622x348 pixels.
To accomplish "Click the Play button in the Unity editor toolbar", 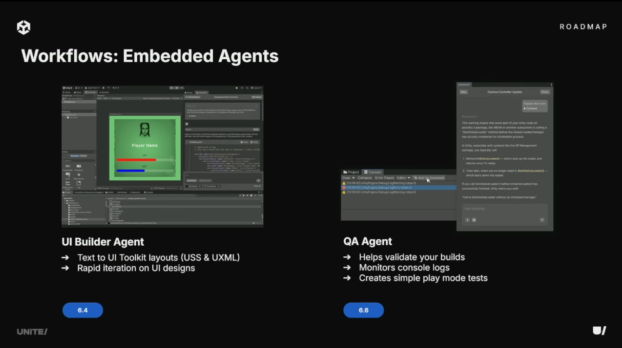I will (171, 87).
